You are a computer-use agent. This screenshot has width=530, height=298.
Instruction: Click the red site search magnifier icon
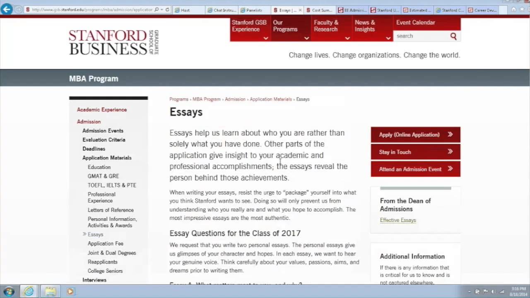453,36
